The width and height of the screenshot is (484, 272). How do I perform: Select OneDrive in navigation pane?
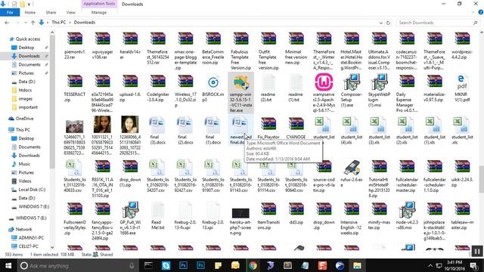[x=24, y=119]
